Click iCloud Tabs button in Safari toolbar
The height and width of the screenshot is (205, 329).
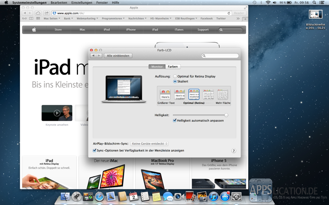[38, 13]
